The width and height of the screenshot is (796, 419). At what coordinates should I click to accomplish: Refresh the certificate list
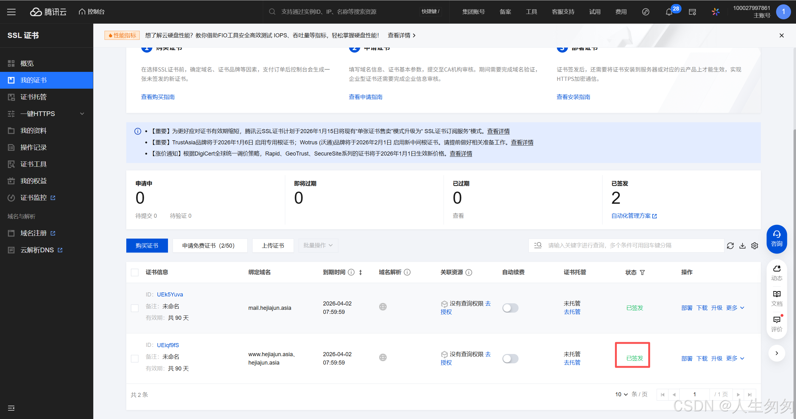(730, 246)
